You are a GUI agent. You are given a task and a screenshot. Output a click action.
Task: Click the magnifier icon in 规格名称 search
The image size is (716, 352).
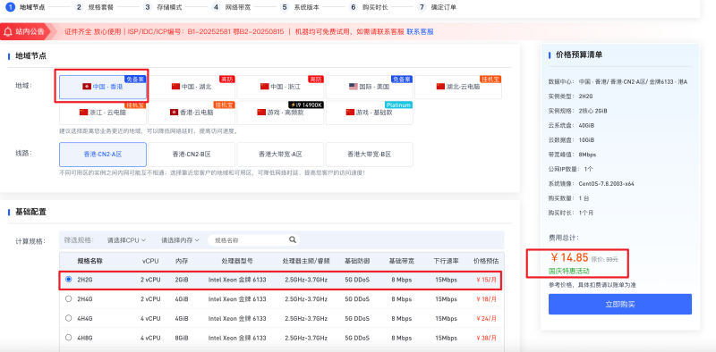pos(293,239)
